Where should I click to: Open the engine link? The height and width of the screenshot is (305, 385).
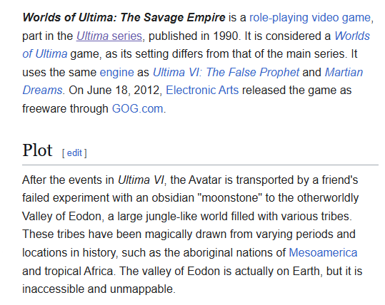pyautogui.click(x=116, y=73)
